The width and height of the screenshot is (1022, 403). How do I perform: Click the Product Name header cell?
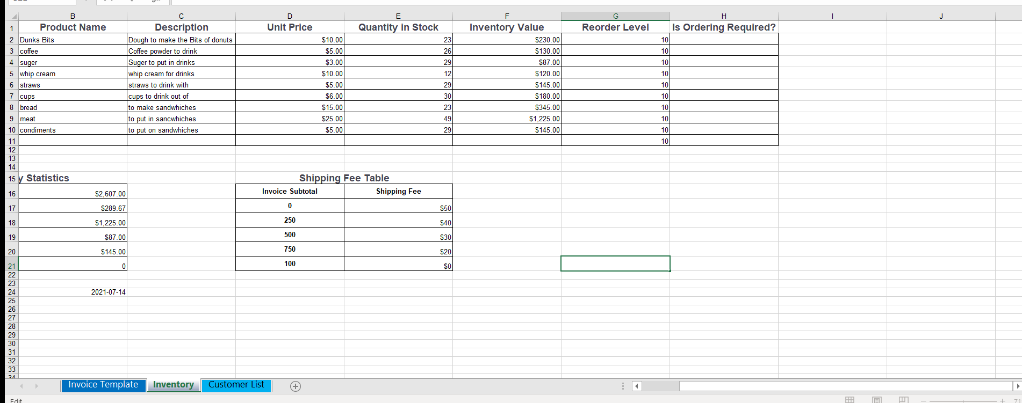click(73, 27)
